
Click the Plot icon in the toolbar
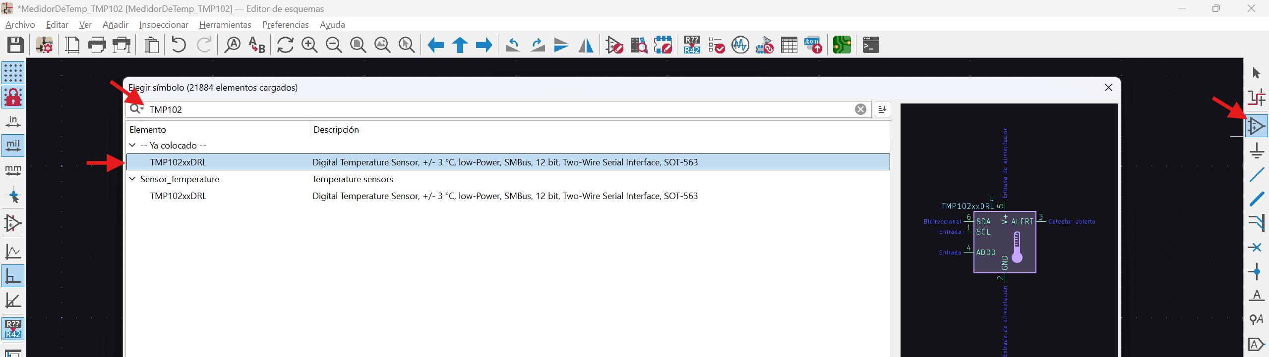tap(121, 45)
